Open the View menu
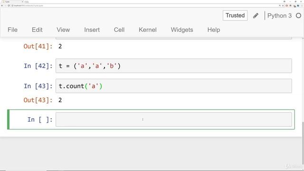Screen dimensions: 304x171 pos(63,30)
